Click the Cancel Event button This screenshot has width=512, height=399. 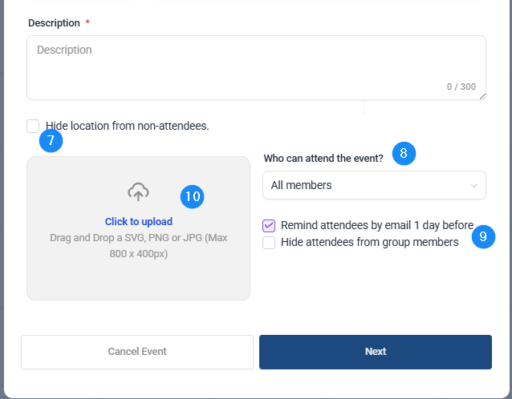point(137,352)
